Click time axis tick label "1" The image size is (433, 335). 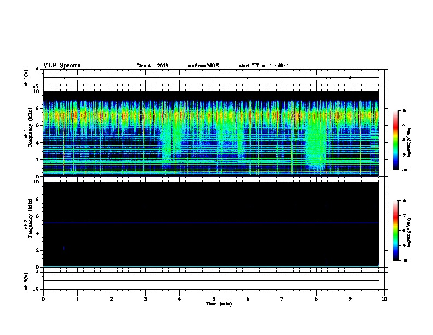pyautogui.click(x=77, y=299)
